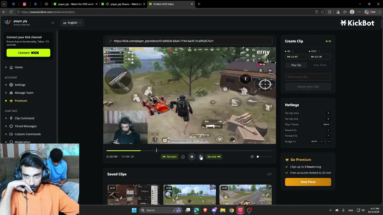Open Manage Team in the sidebar

(x=24, y=93)
